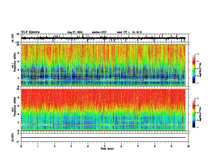The image size is (212, 164).
Task: Click time axis tick label "9"
Action: click(x=171, y=146)
